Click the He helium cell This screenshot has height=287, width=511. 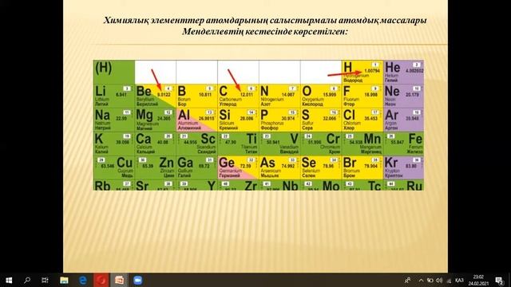pyautogui.click(x=404, y=72)
